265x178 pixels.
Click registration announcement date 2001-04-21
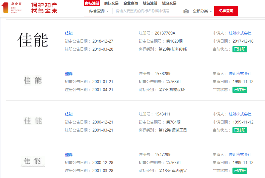(103, 90)
